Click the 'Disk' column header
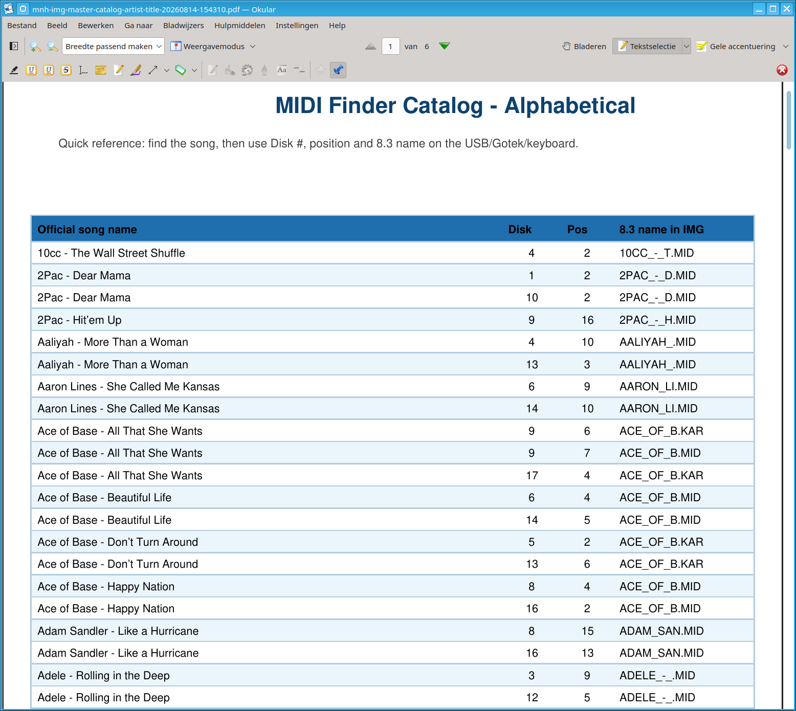Image resolution: width=796 pixels, height=711 pixels. [520, 230]
